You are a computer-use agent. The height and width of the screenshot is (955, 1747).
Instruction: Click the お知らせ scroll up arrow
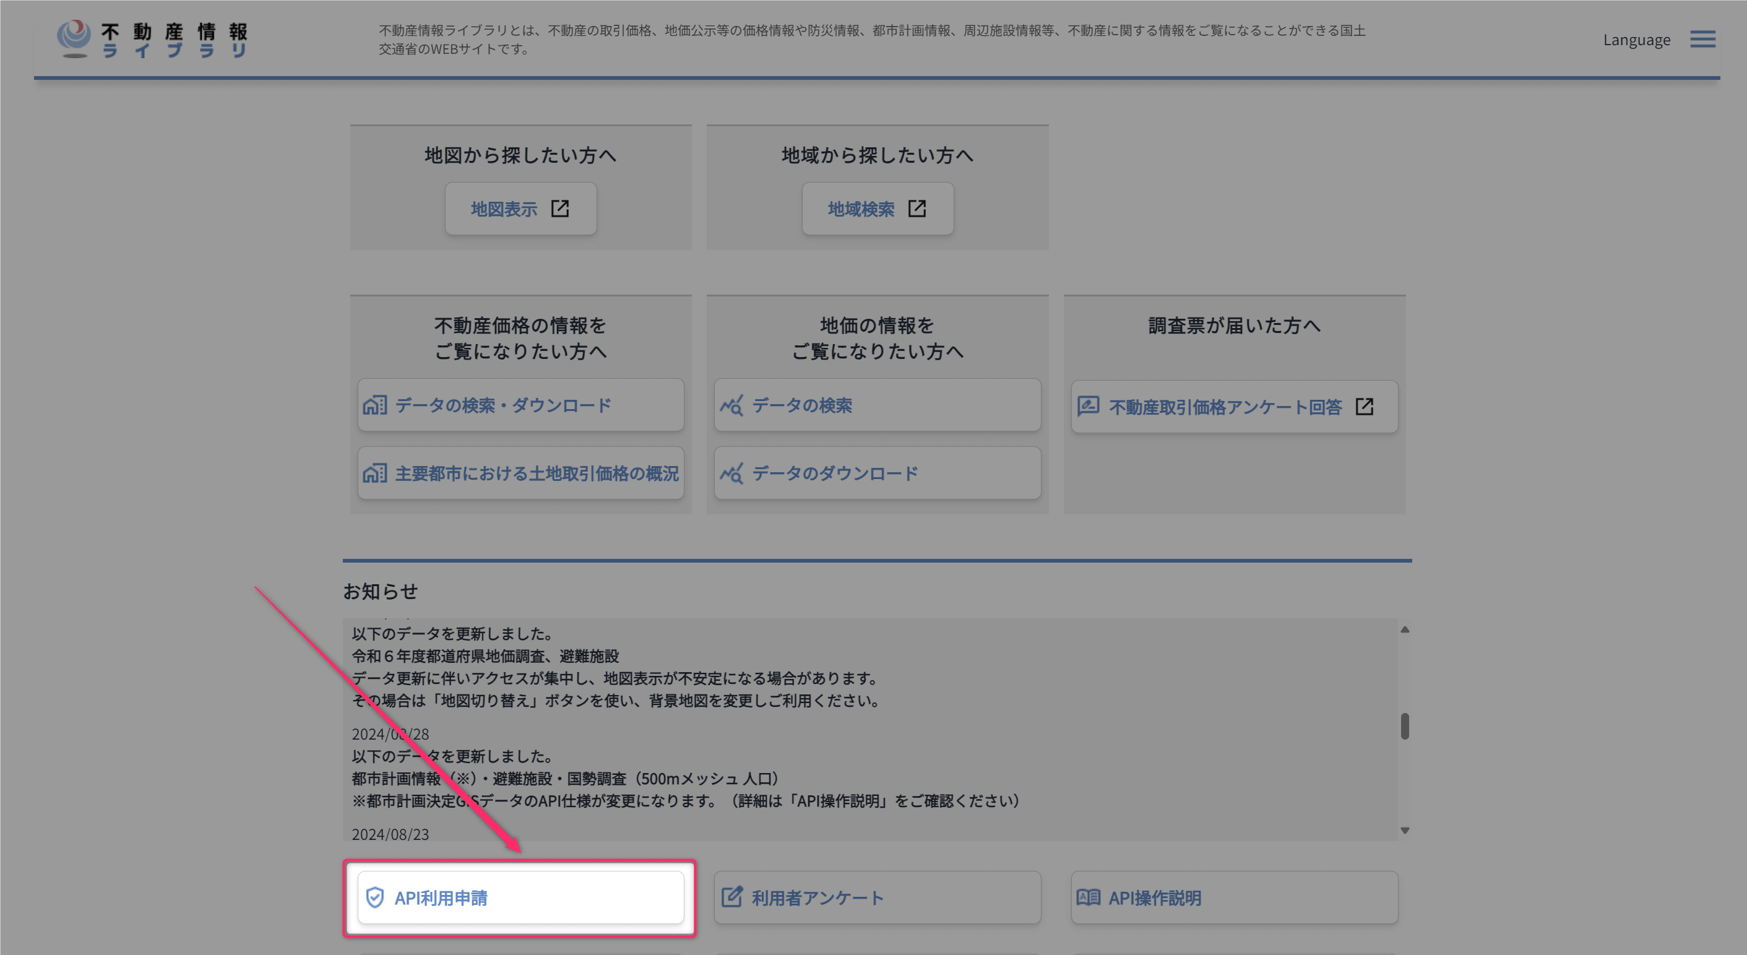coord(1405,630)
